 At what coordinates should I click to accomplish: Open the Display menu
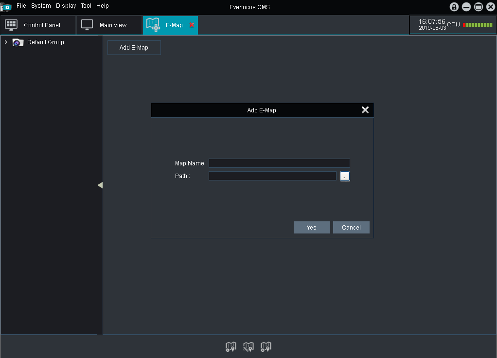[66, 6]
